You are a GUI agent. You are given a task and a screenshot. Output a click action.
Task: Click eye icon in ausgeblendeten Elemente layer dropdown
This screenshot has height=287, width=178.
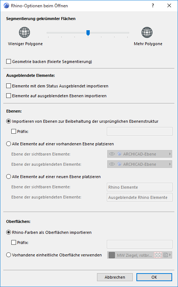pos(112,164)
